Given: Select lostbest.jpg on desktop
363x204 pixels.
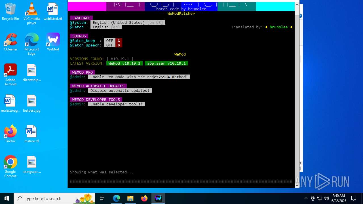Looking at the screenshot, I should [x=31, y=103].
